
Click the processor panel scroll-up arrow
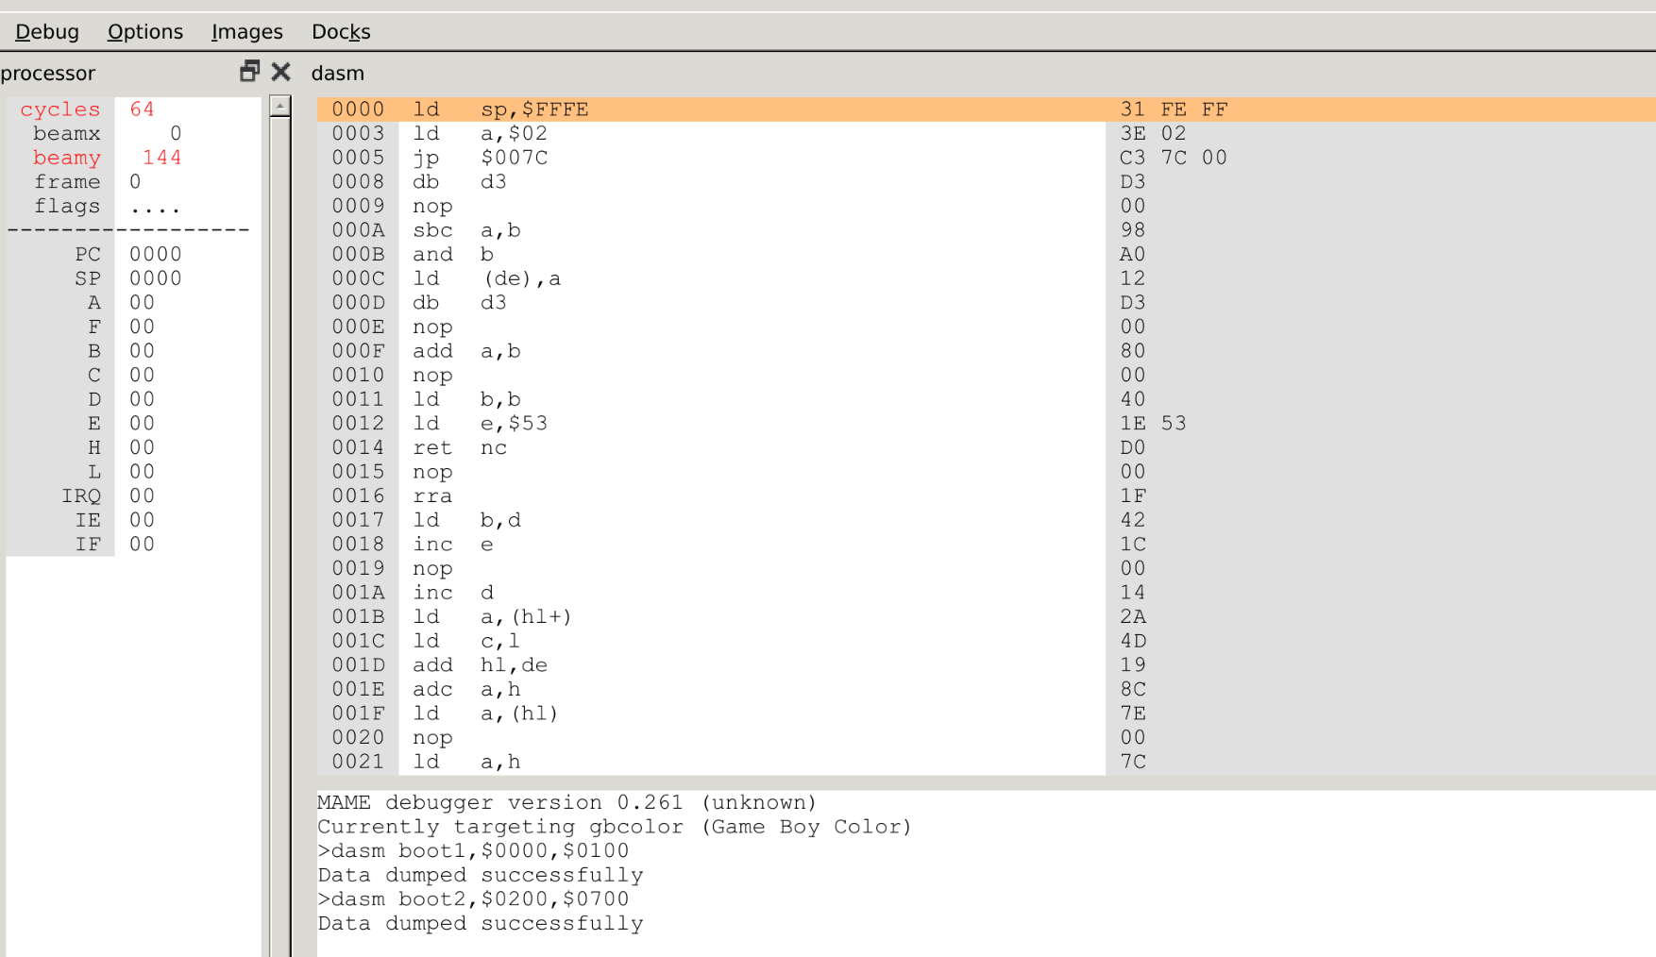click(x=279, y=106)
